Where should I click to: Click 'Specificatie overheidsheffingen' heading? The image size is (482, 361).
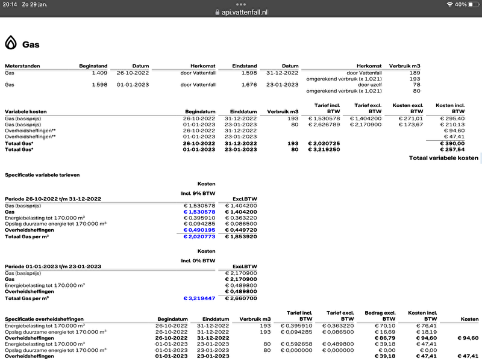click(44, 319)
